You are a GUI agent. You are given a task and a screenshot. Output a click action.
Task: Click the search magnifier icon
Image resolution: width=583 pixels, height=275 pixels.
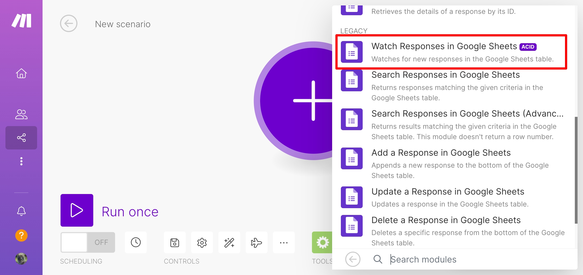378,259
